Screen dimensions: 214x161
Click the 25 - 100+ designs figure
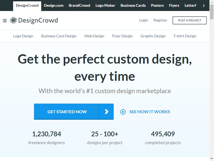[105, 134]
